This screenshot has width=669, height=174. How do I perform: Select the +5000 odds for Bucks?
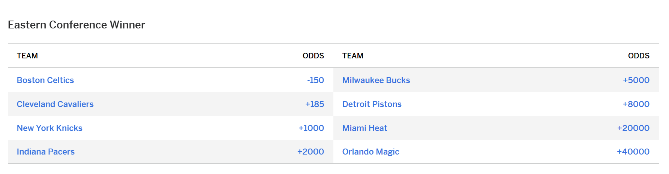tap(636, 80)
